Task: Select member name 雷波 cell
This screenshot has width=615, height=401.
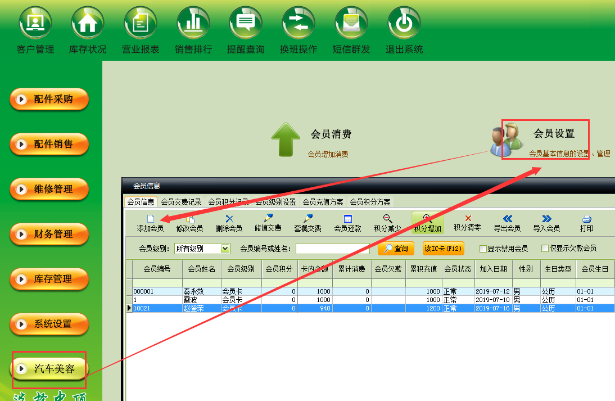Action: [x=202, y=300]
